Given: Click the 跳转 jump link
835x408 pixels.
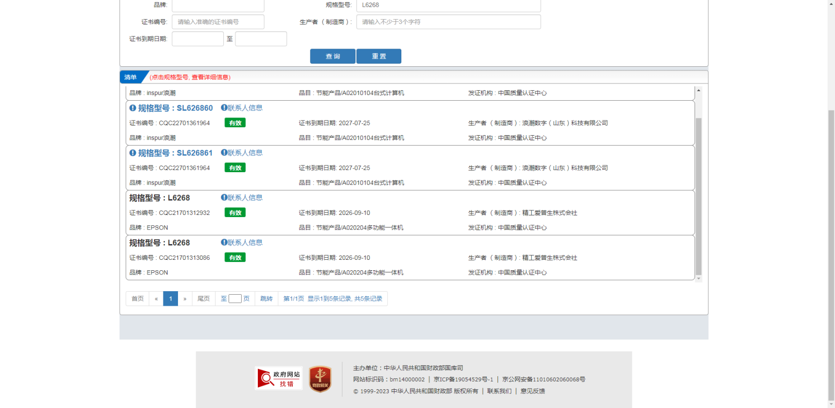Looking at the screenshot, I should coord(267,298).
